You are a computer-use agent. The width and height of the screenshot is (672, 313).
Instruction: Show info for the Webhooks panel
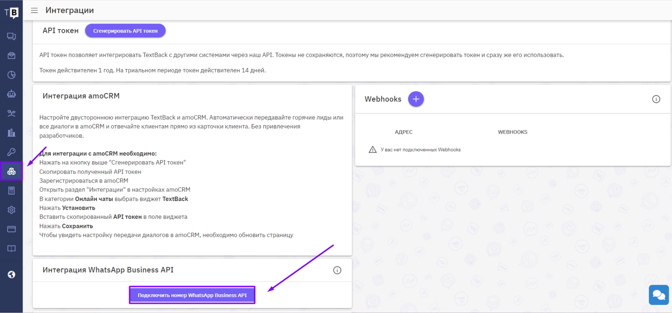click(x=656, y=99)
